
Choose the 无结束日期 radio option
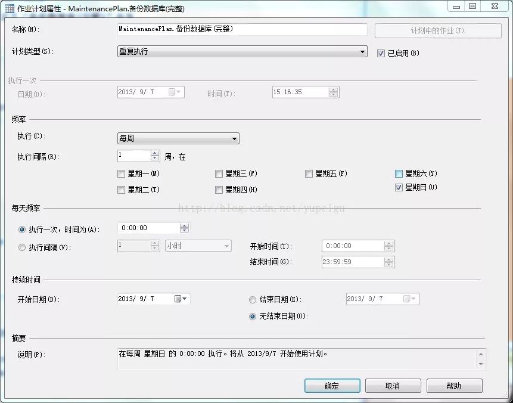[253, 317]
